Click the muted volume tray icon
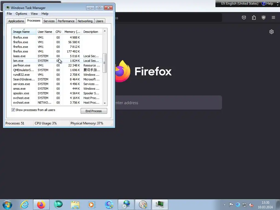This screenshot has width=280, height=210. click(251, 205)
